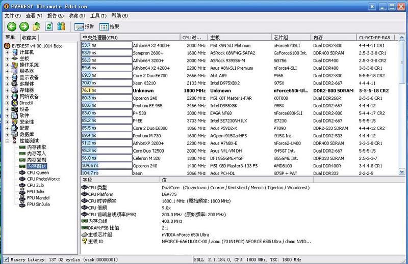The height and width of the screenshot is (264, 408).
Task: Expand the 主板 tree node
Action: point(7,58)
